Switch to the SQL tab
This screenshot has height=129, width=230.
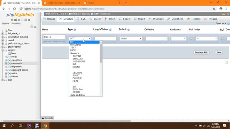[x=81, y=19]
